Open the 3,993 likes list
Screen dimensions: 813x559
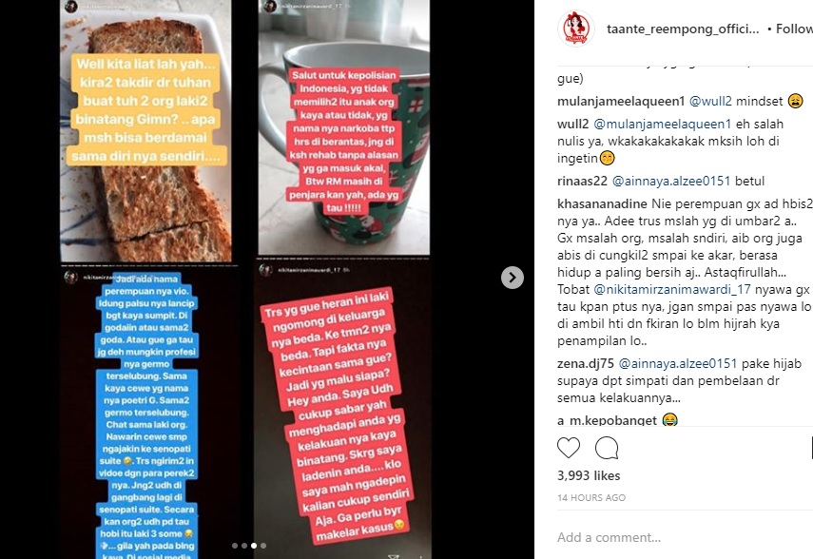(589, 475)
